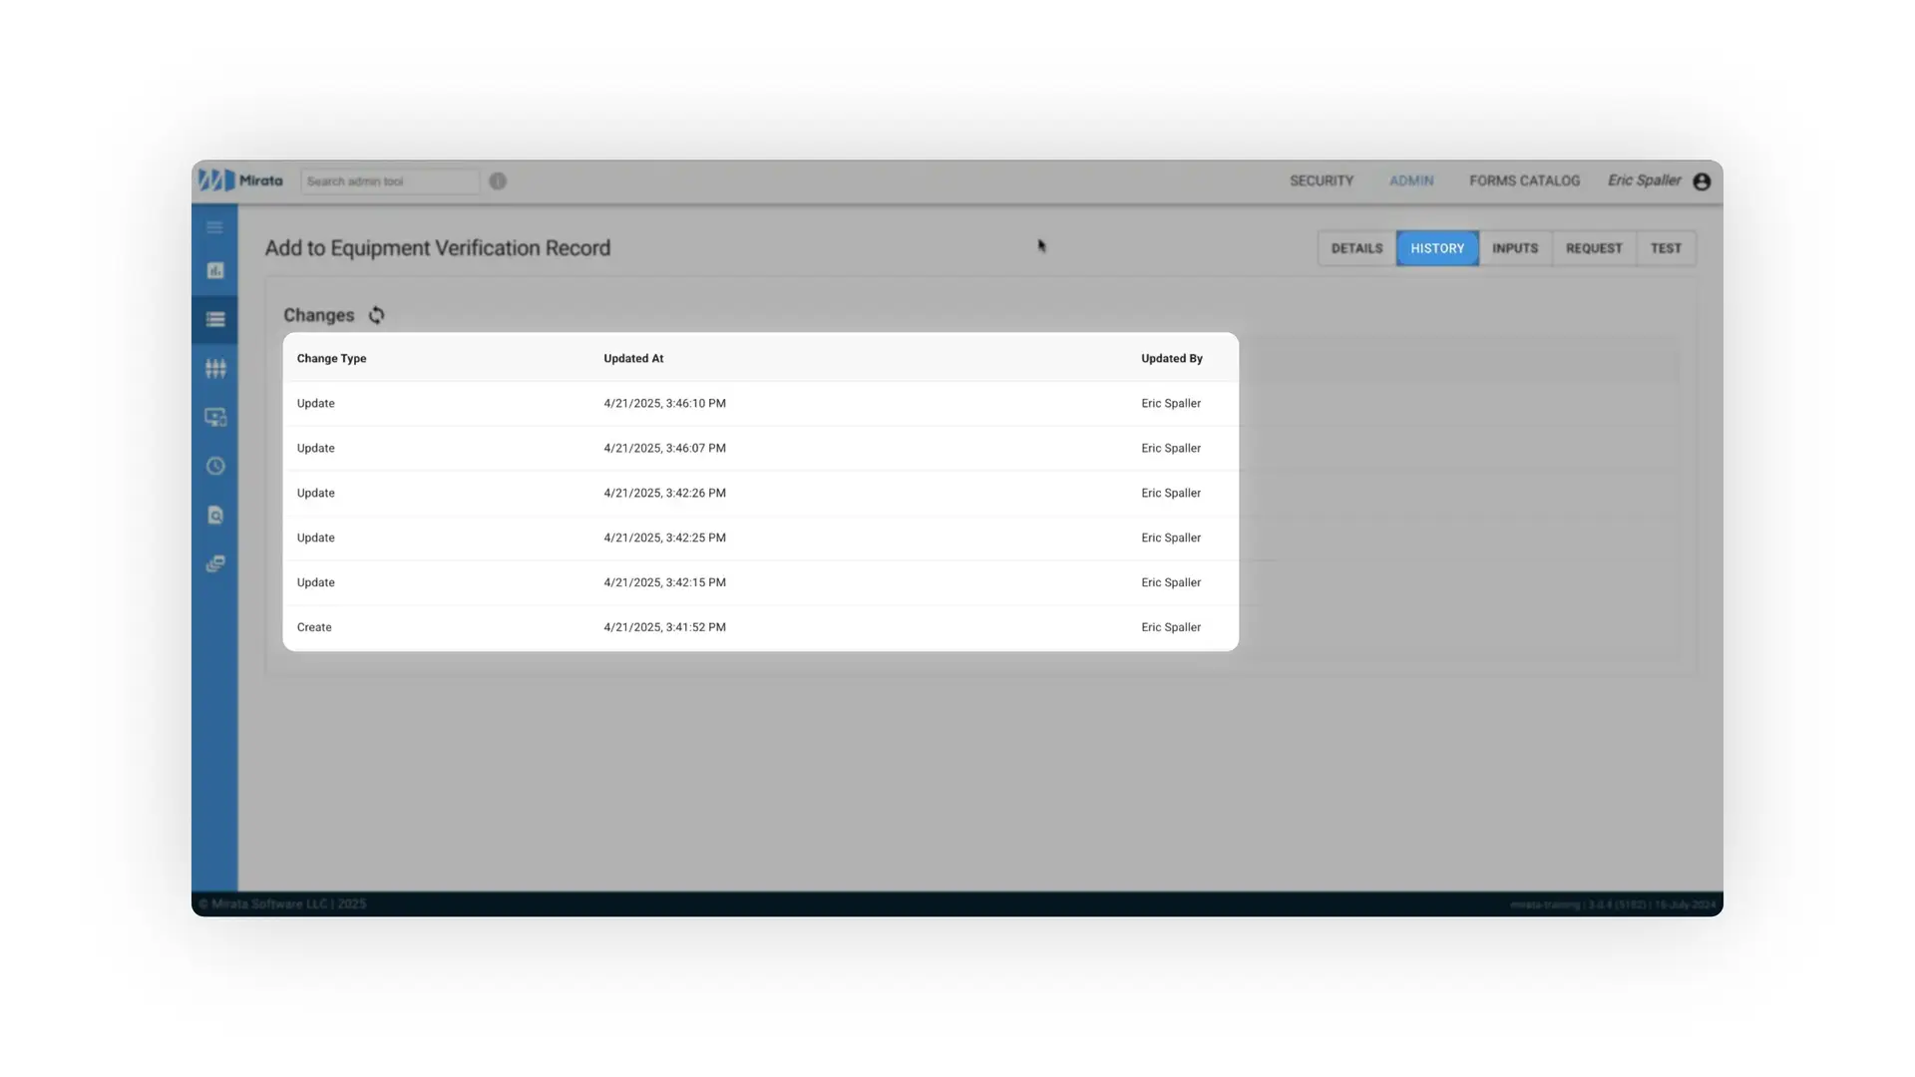Open the filters sliders icon in sidebar
The image size is (1915, 1077).
[x=214, y=368]
